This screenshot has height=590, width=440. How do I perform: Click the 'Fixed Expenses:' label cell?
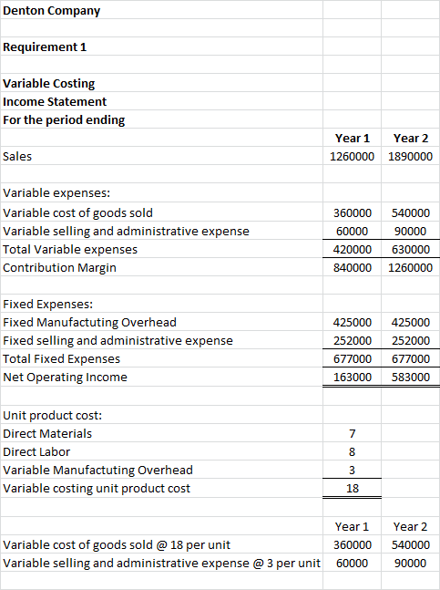161,304
